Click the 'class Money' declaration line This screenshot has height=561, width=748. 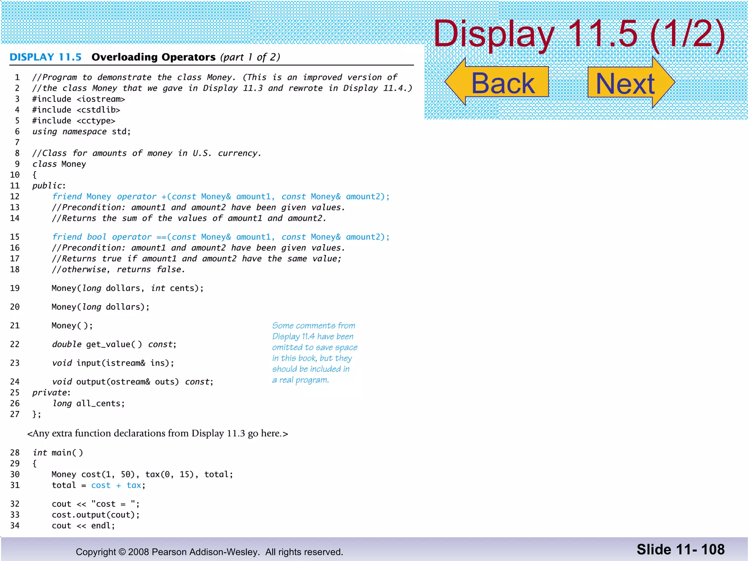[59, 164]
